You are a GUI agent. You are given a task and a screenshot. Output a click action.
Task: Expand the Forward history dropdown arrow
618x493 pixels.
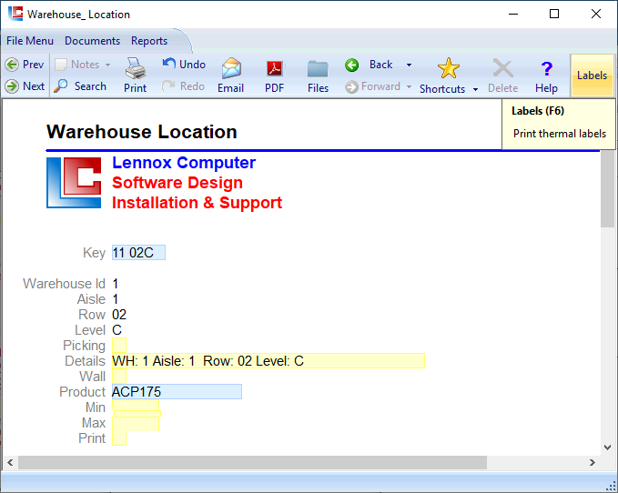point(409,86)
